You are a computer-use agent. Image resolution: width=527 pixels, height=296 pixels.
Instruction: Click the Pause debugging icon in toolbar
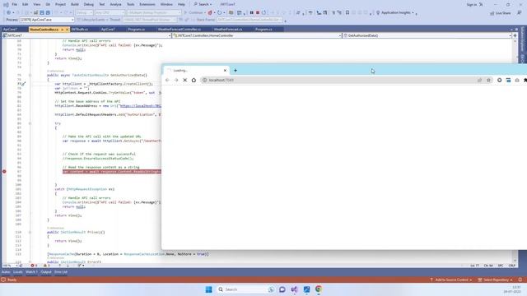[x=251, y=13]
